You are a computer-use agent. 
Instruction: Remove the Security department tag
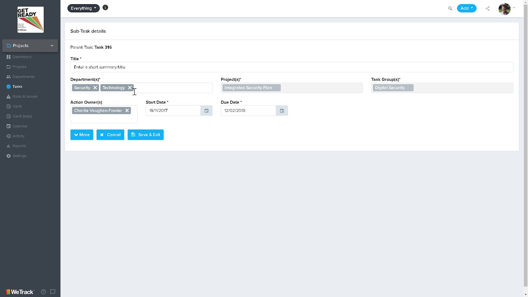(x=95, y=87)
